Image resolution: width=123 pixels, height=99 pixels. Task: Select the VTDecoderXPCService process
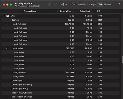[60, 97]
